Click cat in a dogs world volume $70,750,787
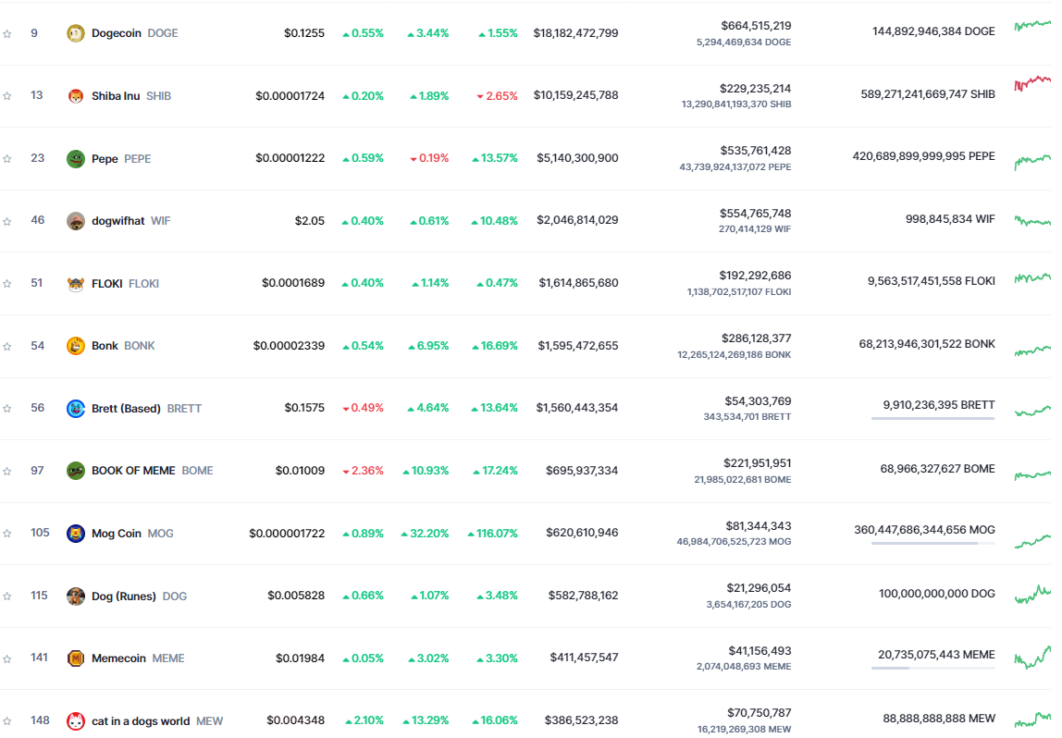Screen dimensions: 1062x738 (759, 713)
